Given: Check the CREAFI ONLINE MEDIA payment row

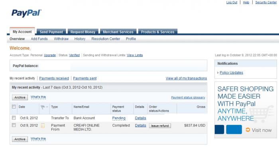Looking at the screenshot, I should pos(14,125).
